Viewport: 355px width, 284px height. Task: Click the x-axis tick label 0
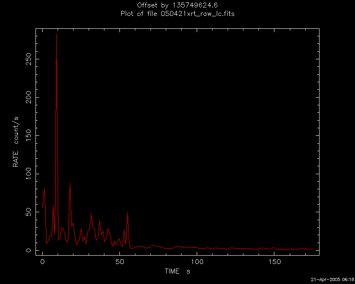click(42, 262)
